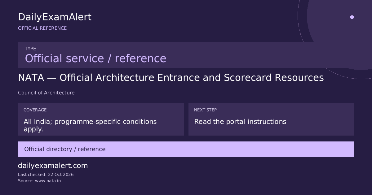Click the DailyExamAlert site title
Screen dimensions: 372x195
(x=55, y=17)
